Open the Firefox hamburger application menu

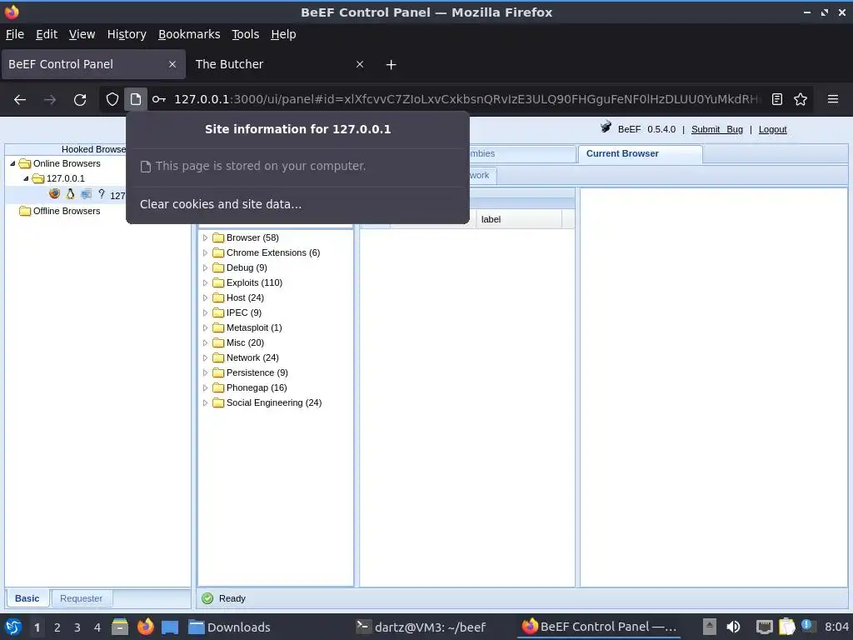click(833, 99)
